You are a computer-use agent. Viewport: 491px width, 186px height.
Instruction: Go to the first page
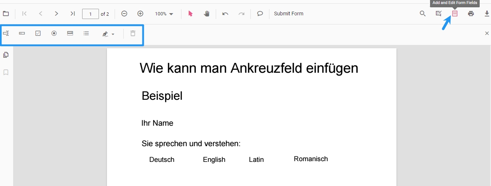pos(24,14)
